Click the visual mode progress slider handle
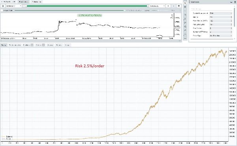Viewport: 237px width, 146px height. (x=124, y=10)
